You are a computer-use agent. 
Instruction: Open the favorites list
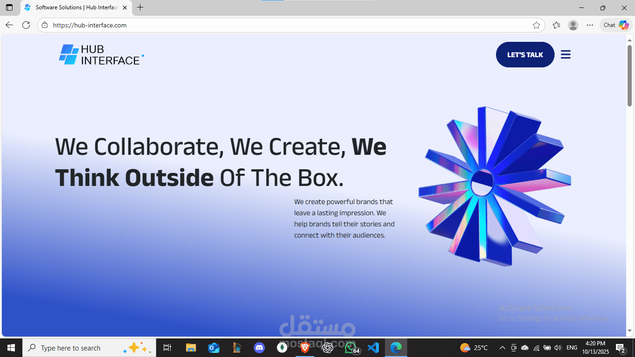pos(556,25)
